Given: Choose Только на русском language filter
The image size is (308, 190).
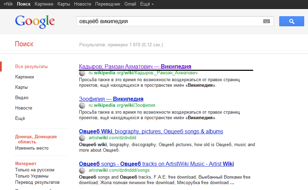Looking at the screenshot, I should click(35, 170).
